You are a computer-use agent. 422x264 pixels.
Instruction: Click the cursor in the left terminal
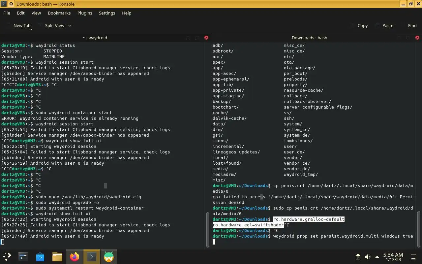[x=3, y=242]
